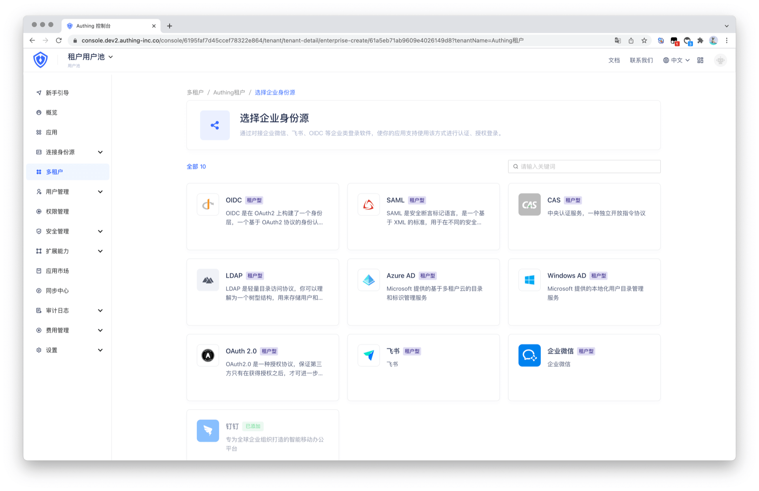Image resolution: width=759 pixels, height=491 pixels.
Task: Click the OAuth 2.0 icon
Action: pyautogui.click(x=208, y=355)
